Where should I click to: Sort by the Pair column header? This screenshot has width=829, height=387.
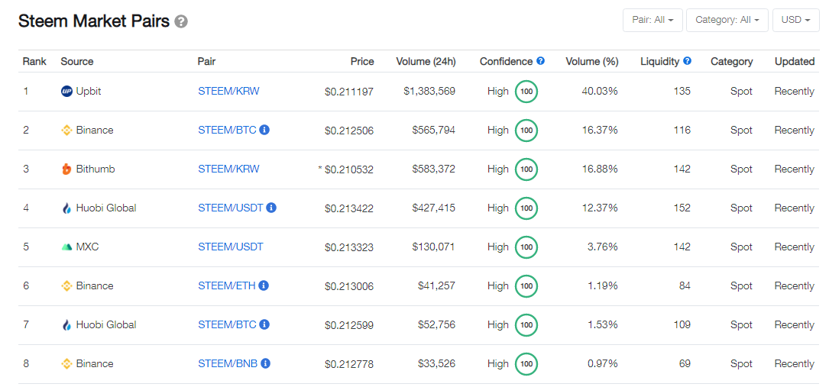point(207,61)
